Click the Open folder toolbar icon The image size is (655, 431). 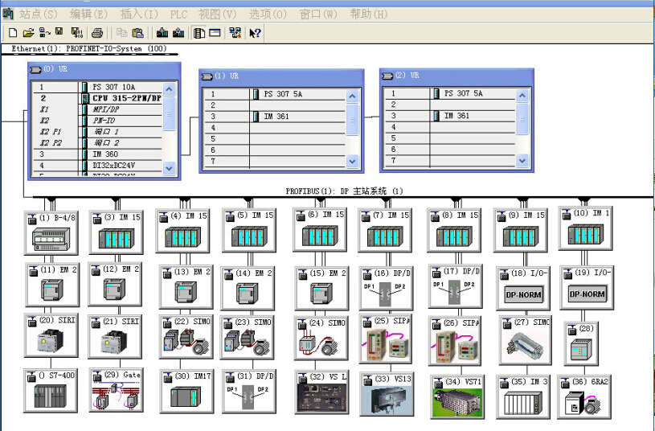click(28, 33)
